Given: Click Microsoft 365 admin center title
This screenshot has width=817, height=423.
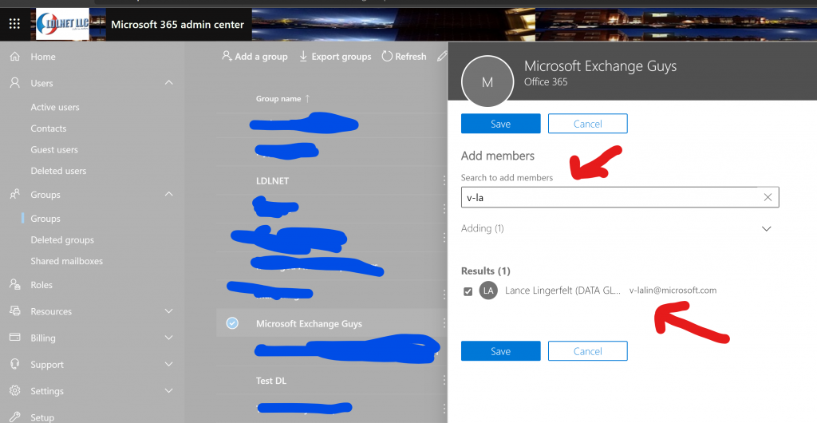Looking at the screenshot, I should [x=177, y=25].
